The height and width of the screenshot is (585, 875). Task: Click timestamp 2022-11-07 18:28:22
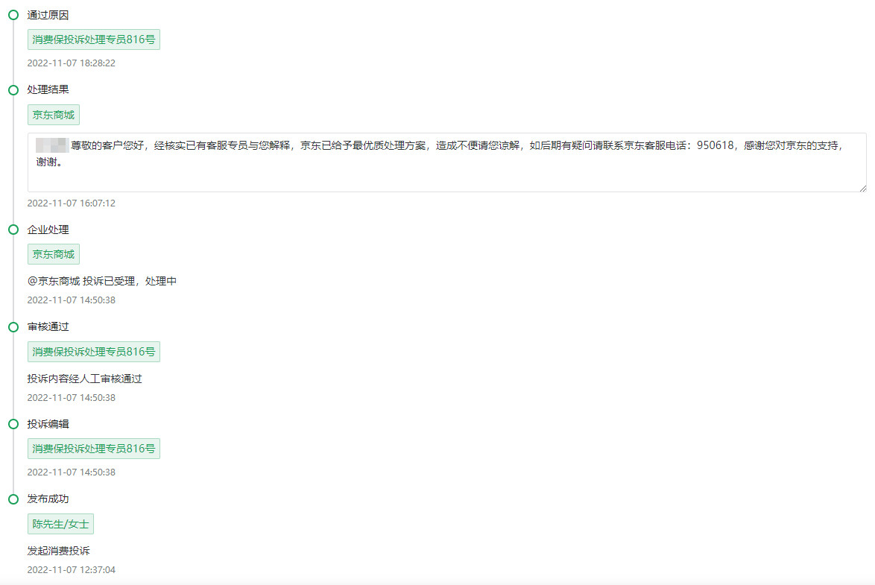[x=72, y=63]
